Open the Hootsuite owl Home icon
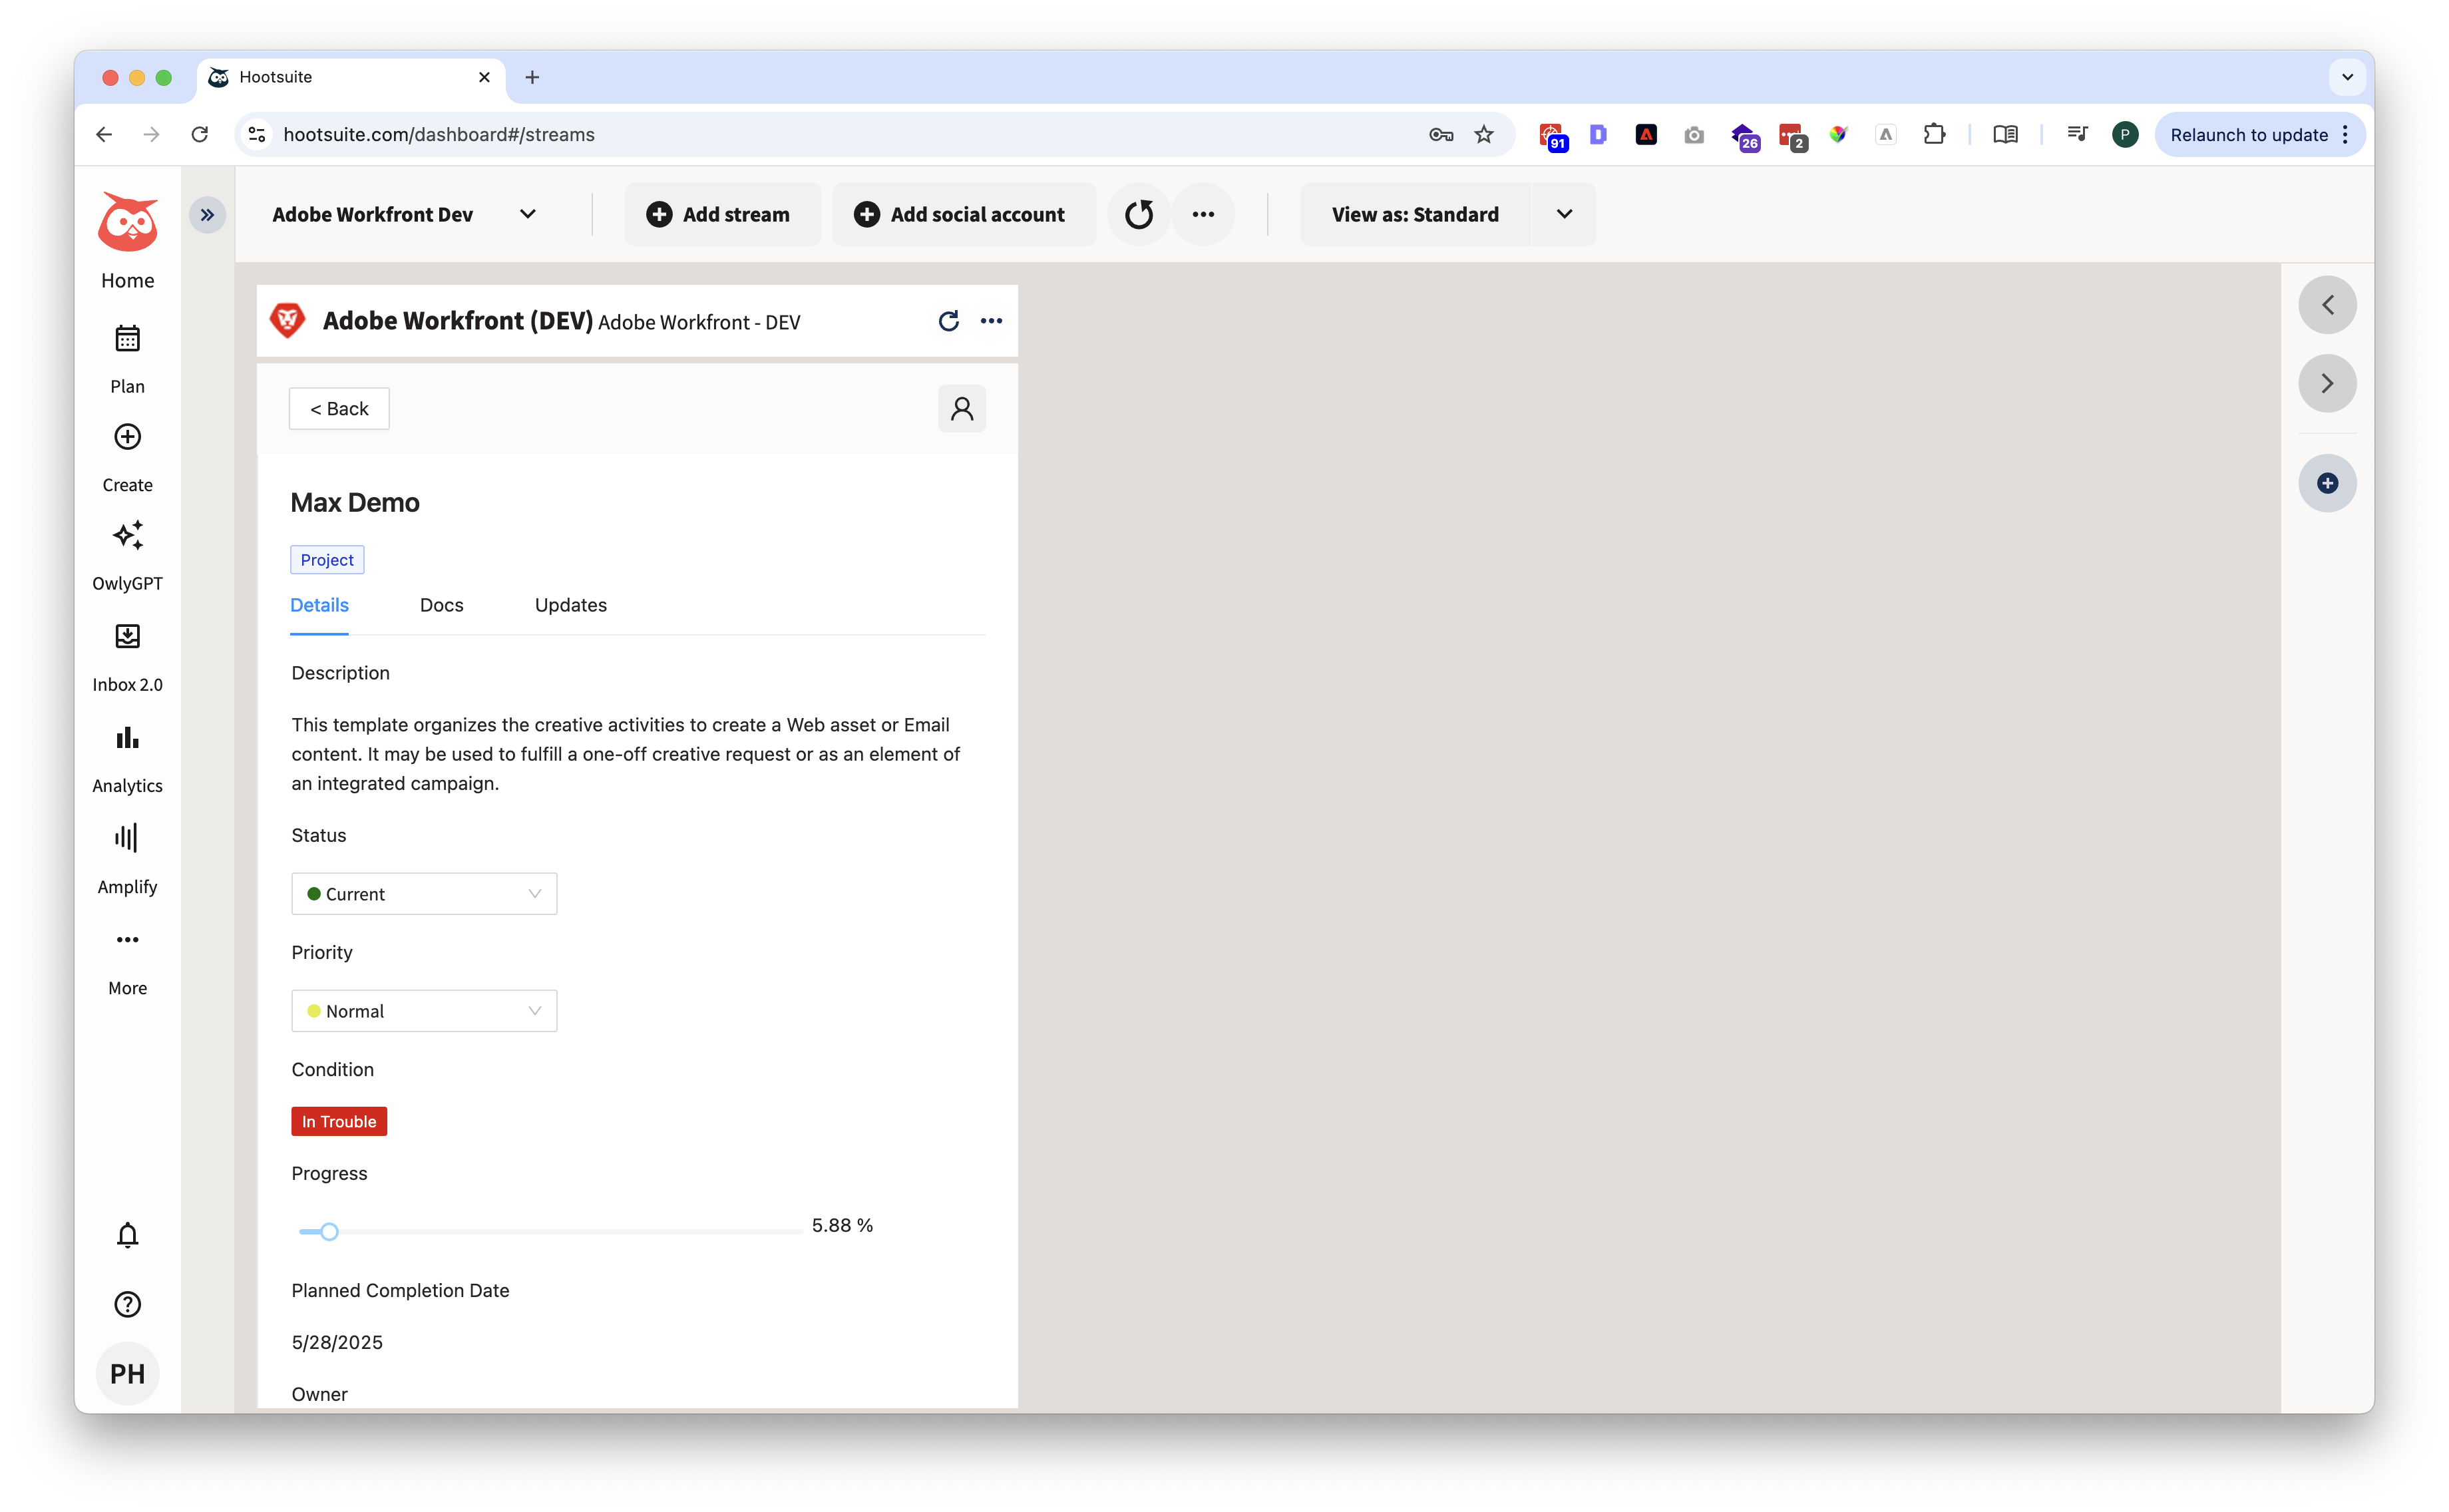The height and width of the screenshot is (1512, 2449). click(127, 222)
